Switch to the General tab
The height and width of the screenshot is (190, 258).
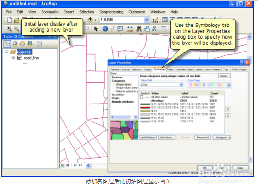[x=115, y=69]
